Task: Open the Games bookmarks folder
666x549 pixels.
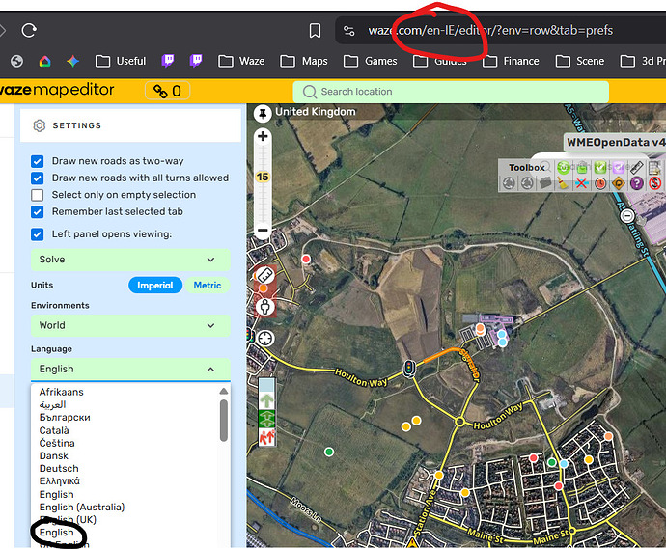Action: (370, 61)
